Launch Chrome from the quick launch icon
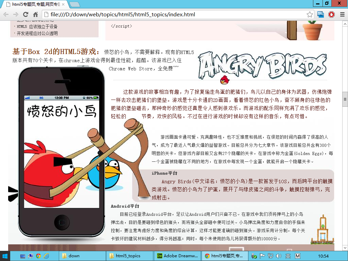The width and height of the screenshot is (348, 261). (38, 256)
